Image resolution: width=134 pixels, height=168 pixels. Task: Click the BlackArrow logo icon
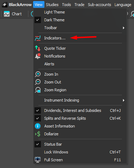click(5, 5)
